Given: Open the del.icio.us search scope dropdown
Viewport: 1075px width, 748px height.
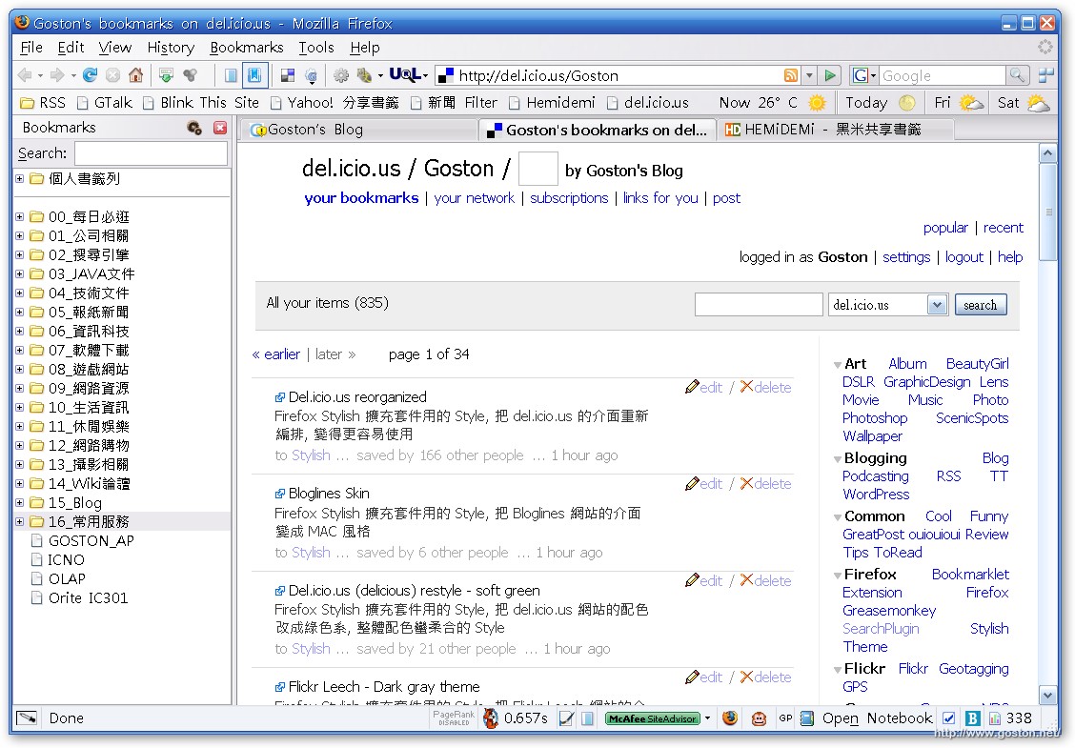Looking at the screenshot, I should [x=937, y=305].
